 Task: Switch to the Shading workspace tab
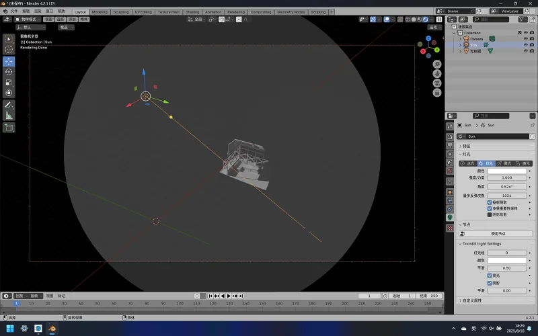(192, 12)
